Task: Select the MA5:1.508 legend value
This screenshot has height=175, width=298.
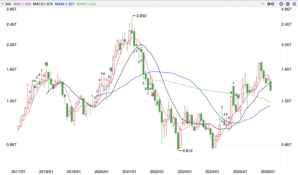Action: coord(22,4)
